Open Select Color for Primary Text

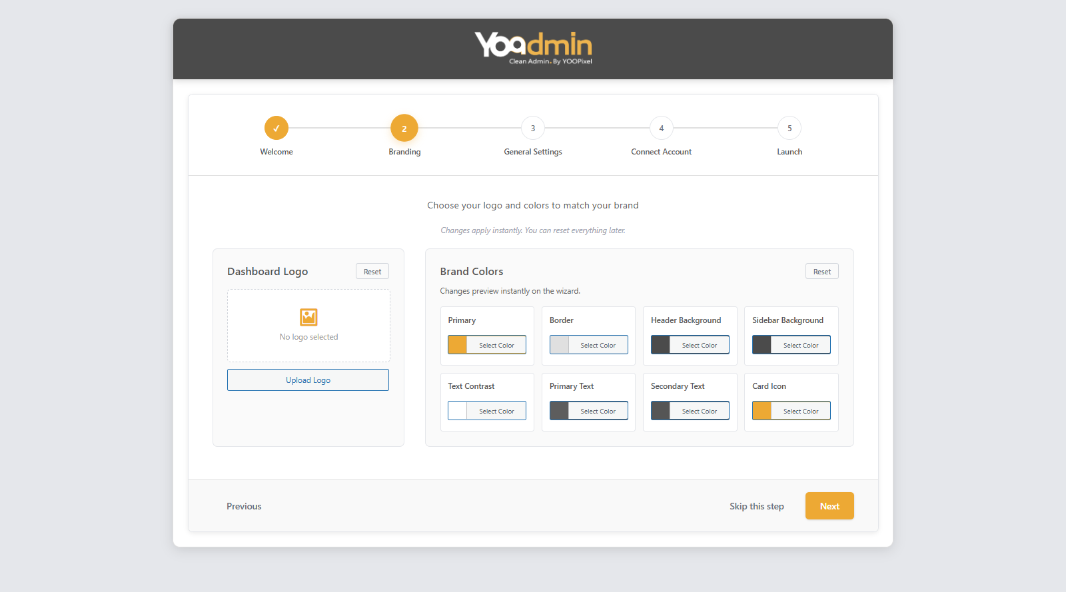(598, 411)
